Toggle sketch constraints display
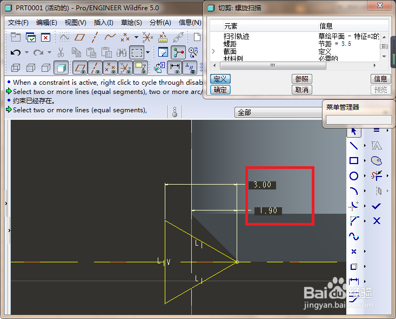 (190, 67)
